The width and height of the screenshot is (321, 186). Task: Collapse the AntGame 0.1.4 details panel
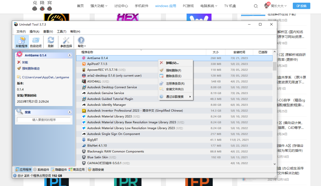70,55
